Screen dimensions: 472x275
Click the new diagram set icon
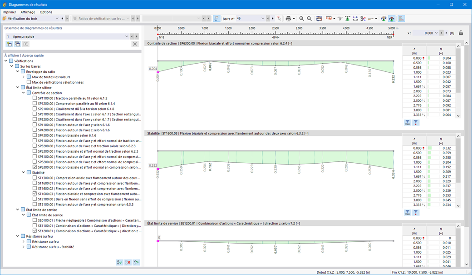[x=9, y=44]
